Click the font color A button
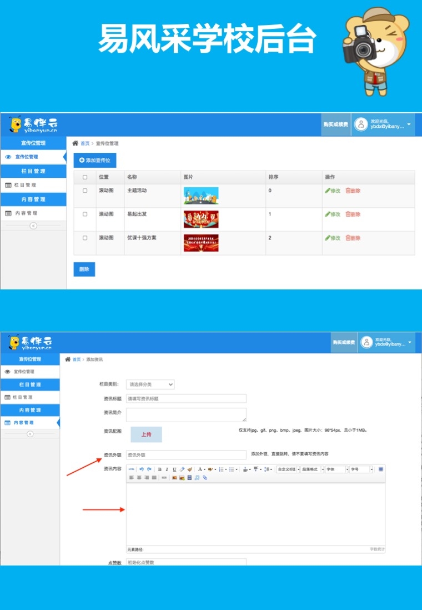Image resolution: width=422 pixels, height=610 pixels. (x=200, y=469)
